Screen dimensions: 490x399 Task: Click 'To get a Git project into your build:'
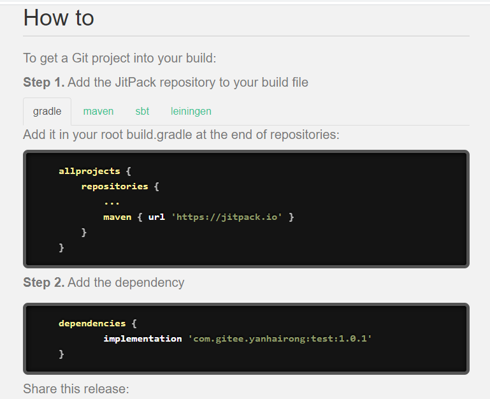(x=120, y=59)
